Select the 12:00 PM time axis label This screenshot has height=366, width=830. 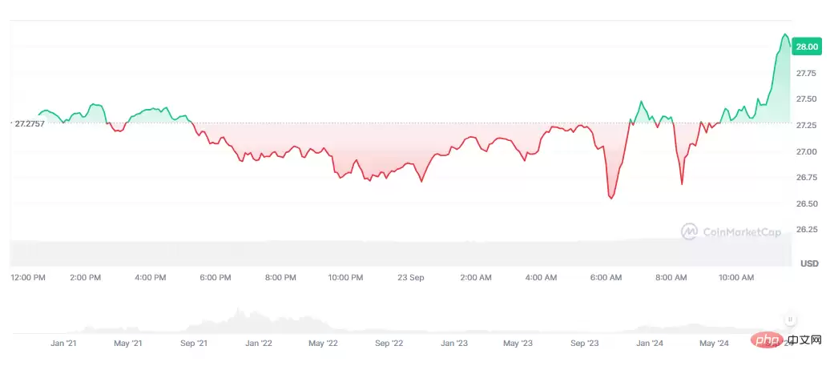point(27,277)
